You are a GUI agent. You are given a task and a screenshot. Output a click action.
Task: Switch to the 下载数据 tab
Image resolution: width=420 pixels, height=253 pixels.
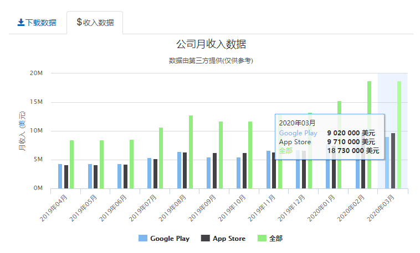[x=37, y=23]
